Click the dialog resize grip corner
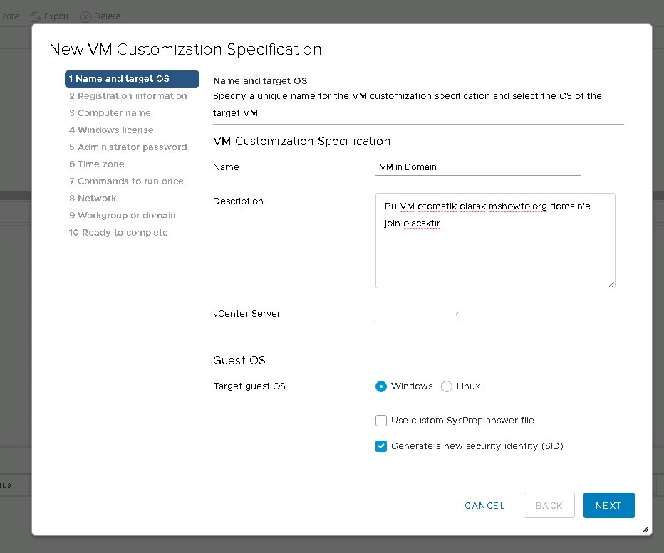664x553 pixels. pyautogui.click(x=645, y=530)
